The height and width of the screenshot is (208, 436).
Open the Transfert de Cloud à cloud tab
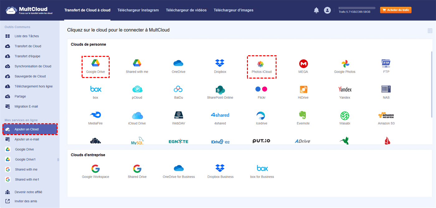click(87, 10)
